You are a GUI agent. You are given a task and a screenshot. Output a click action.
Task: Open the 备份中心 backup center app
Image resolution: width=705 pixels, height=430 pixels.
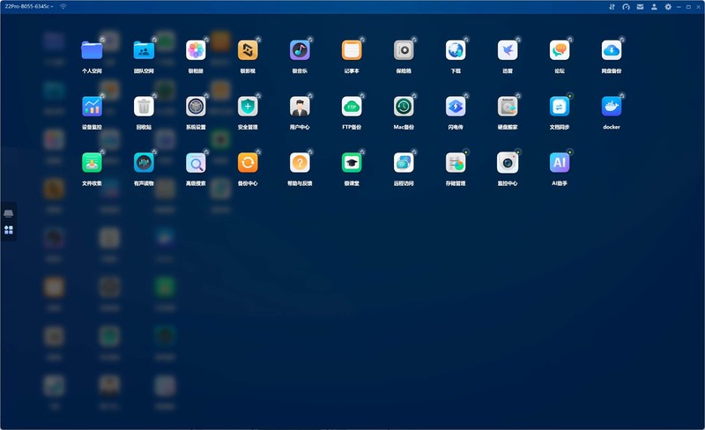pyautogui.click(x=248, y=163)
